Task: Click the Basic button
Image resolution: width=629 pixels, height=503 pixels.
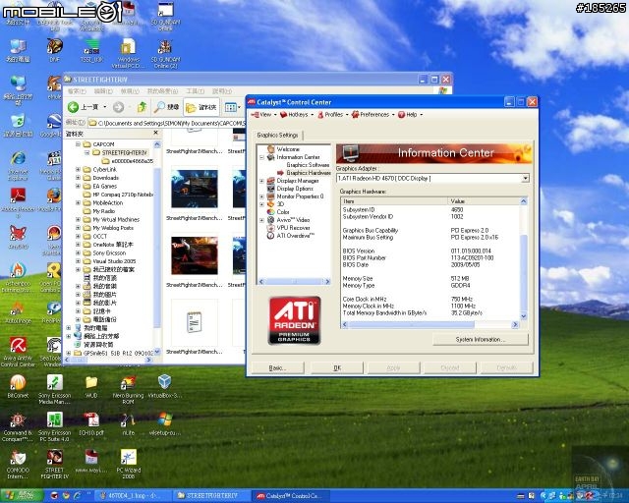Action: coord(277,367)
